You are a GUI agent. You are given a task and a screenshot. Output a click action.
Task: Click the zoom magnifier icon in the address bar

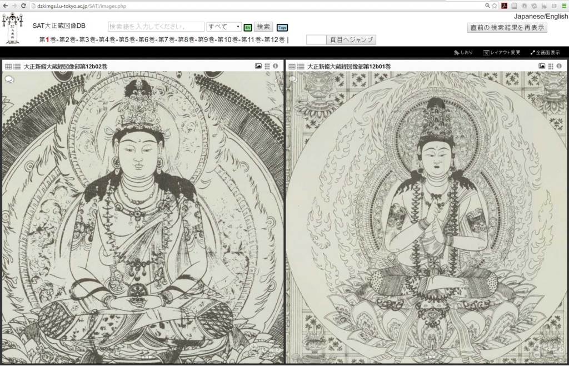coord(487,6)
